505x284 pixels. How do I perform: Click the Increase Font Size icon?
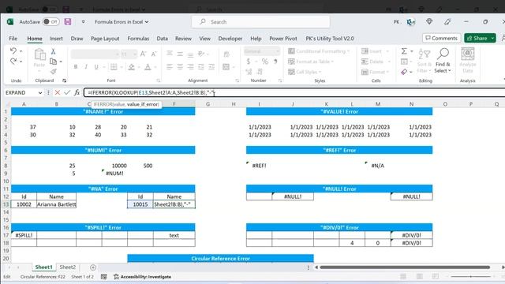pos(143,54)
